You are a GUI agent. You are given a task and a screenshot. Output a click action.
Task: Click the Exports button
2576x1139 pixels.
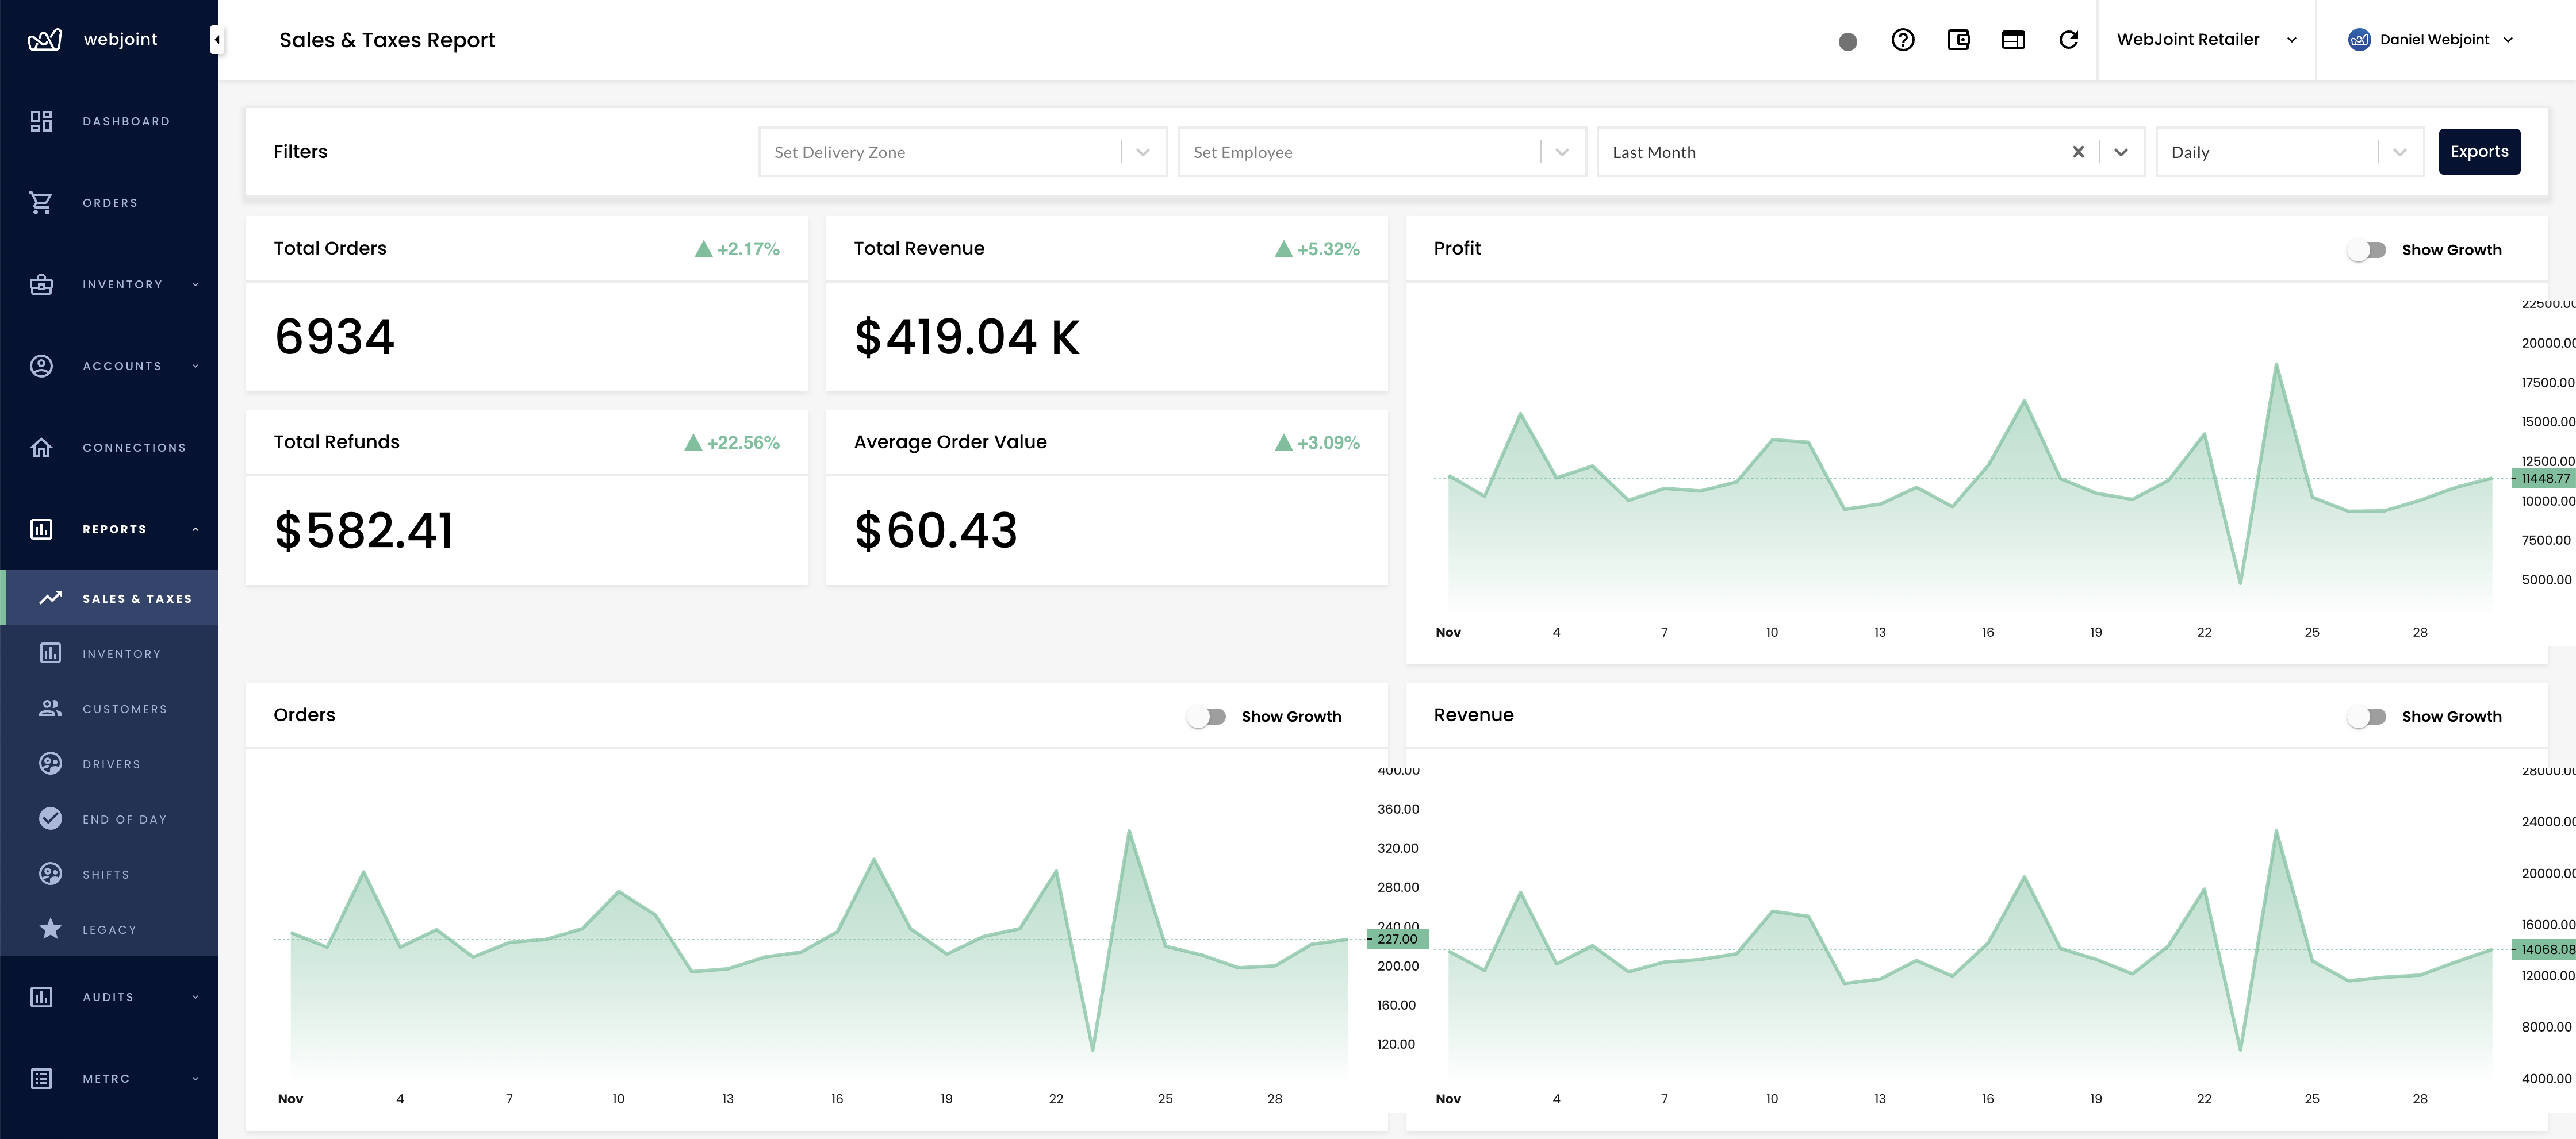click(2480, 151)
